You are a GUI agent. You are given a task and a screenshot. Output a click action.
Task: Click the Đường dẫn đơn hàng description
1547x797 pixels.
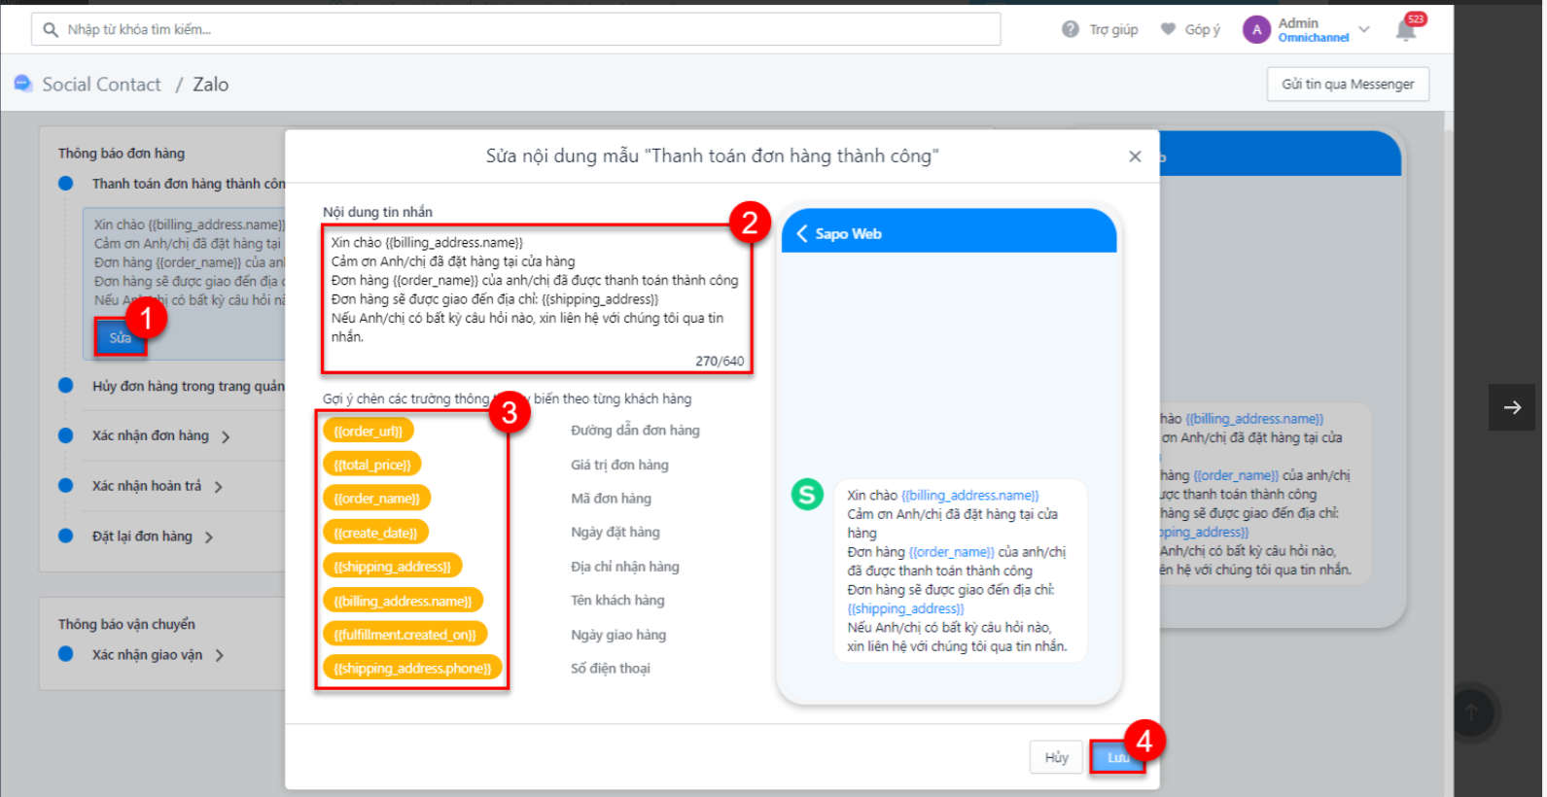pos(635,431)
